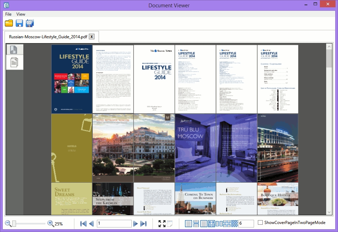Enable the ShowCoverPageInTwoPageMode checkbox
The image size is (338, 232).
(x=260, y=223)
